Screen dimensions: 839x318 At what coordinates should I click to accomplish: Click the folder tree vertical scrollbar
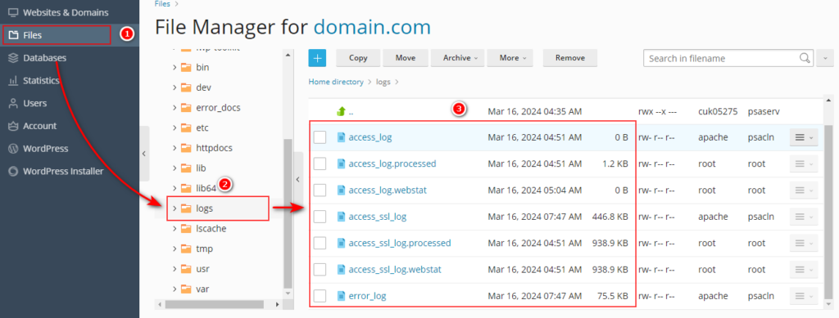[x=288, y=213]
